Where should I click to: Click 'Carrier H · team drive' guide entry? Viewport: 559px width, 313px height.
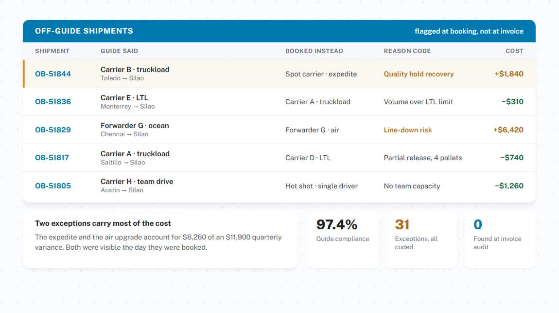click(x=137, y=182)
